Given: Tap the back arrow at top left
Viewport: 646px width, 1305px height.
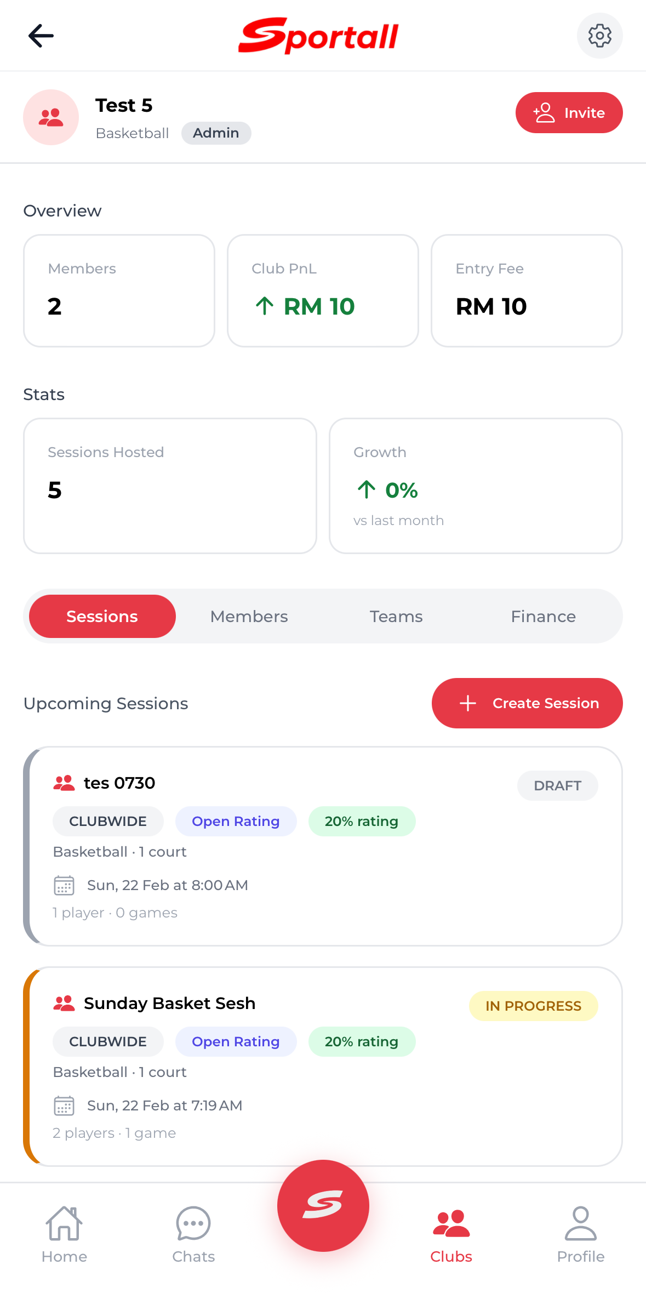Looking at the screenshot, I should click(x=41, y=36).
